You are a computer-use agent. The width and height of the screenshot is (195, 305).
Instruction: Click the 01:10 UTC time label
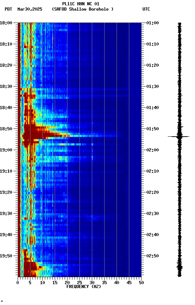[x=153, y=44]
